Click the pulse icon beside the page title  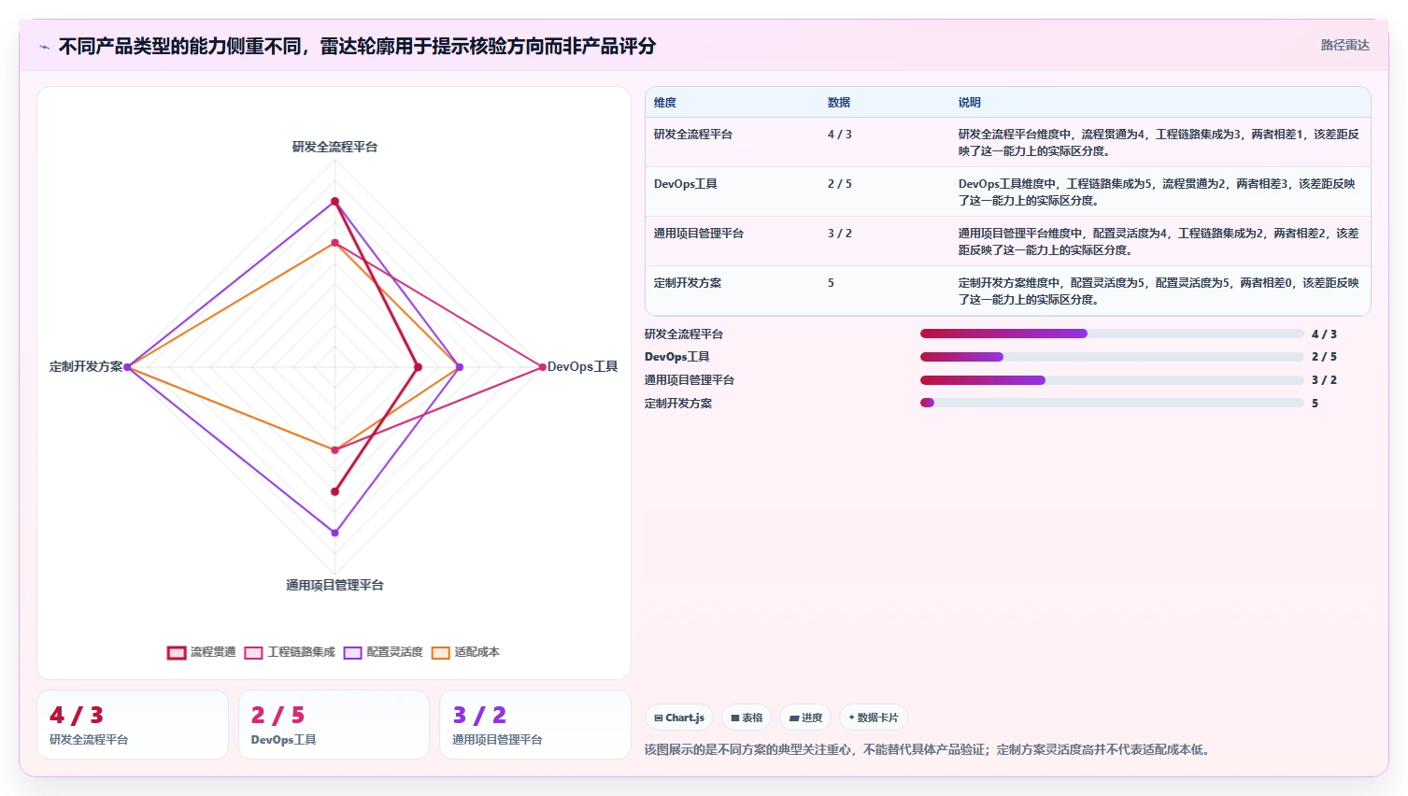point(44,47)
